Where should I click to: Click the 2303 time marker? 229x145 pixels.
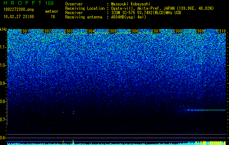click(68, 31)
